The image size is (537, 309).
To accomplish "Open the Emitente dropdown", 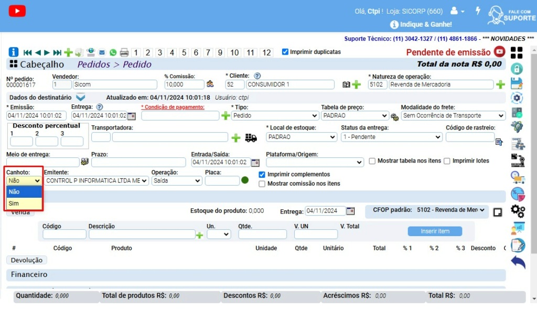I will (96, 181).
